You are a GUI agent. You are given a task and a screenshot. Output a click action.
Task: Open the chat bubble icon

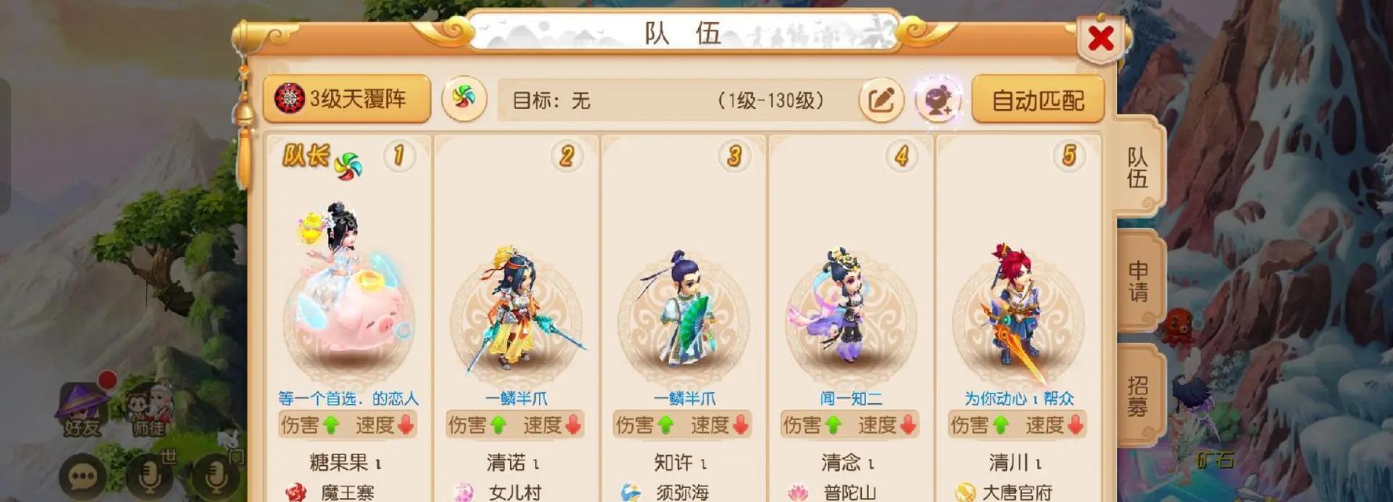point(82,475)
